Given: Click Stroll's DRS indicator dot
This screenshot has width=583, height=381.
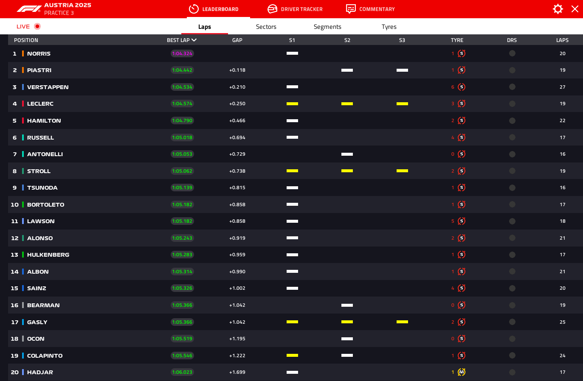Looking at the screenshot, I should pyautogui.click(x=512, y=171).
